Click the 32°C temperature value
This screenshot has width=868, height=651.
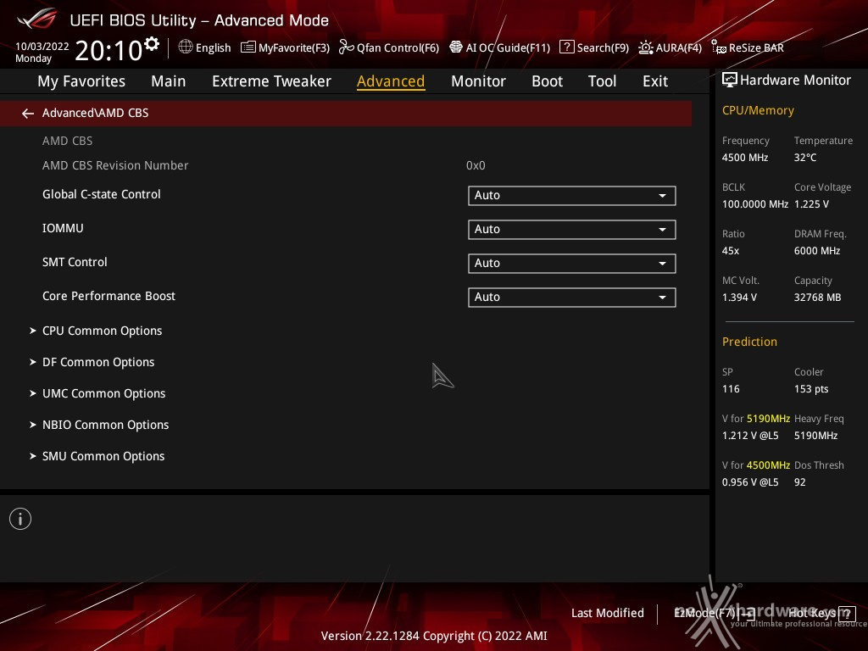(x=805, y=158)
